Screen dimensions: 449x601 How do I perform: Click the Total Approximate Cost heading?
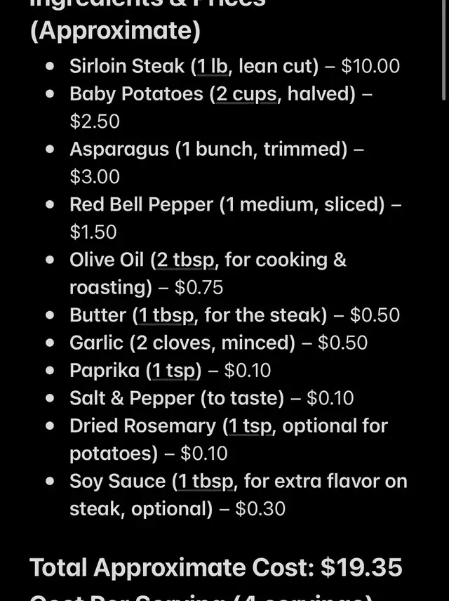tap(216, 567)
